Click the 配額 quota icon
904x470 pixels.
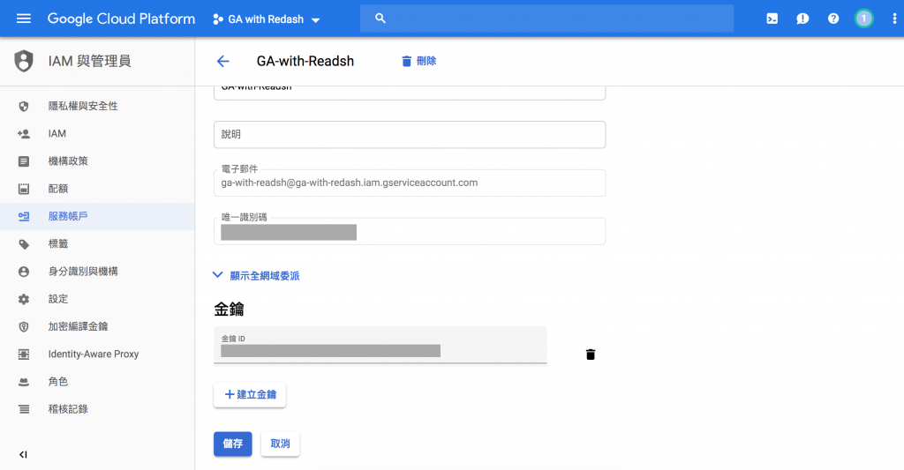click(24, 189)
